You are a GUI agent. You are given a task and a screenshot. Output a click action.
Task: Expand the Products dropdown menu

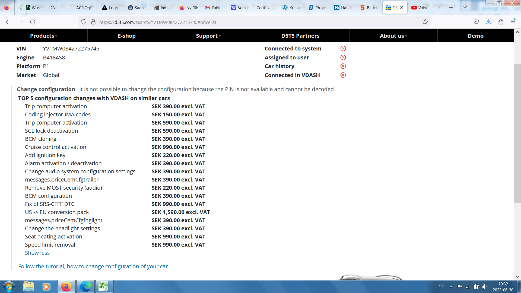point(43,36)
